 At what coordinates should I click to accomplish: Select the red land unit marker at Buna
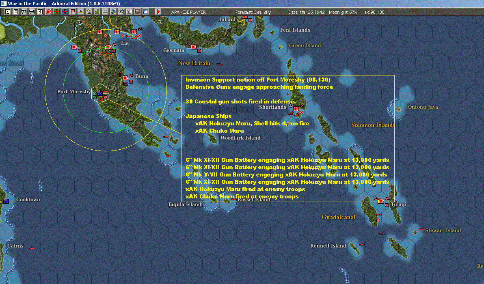[131, 82]
